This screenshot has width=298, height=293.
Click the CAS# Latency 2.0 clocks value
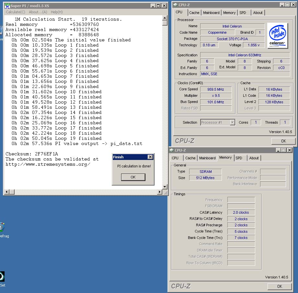tap(241, 212)
